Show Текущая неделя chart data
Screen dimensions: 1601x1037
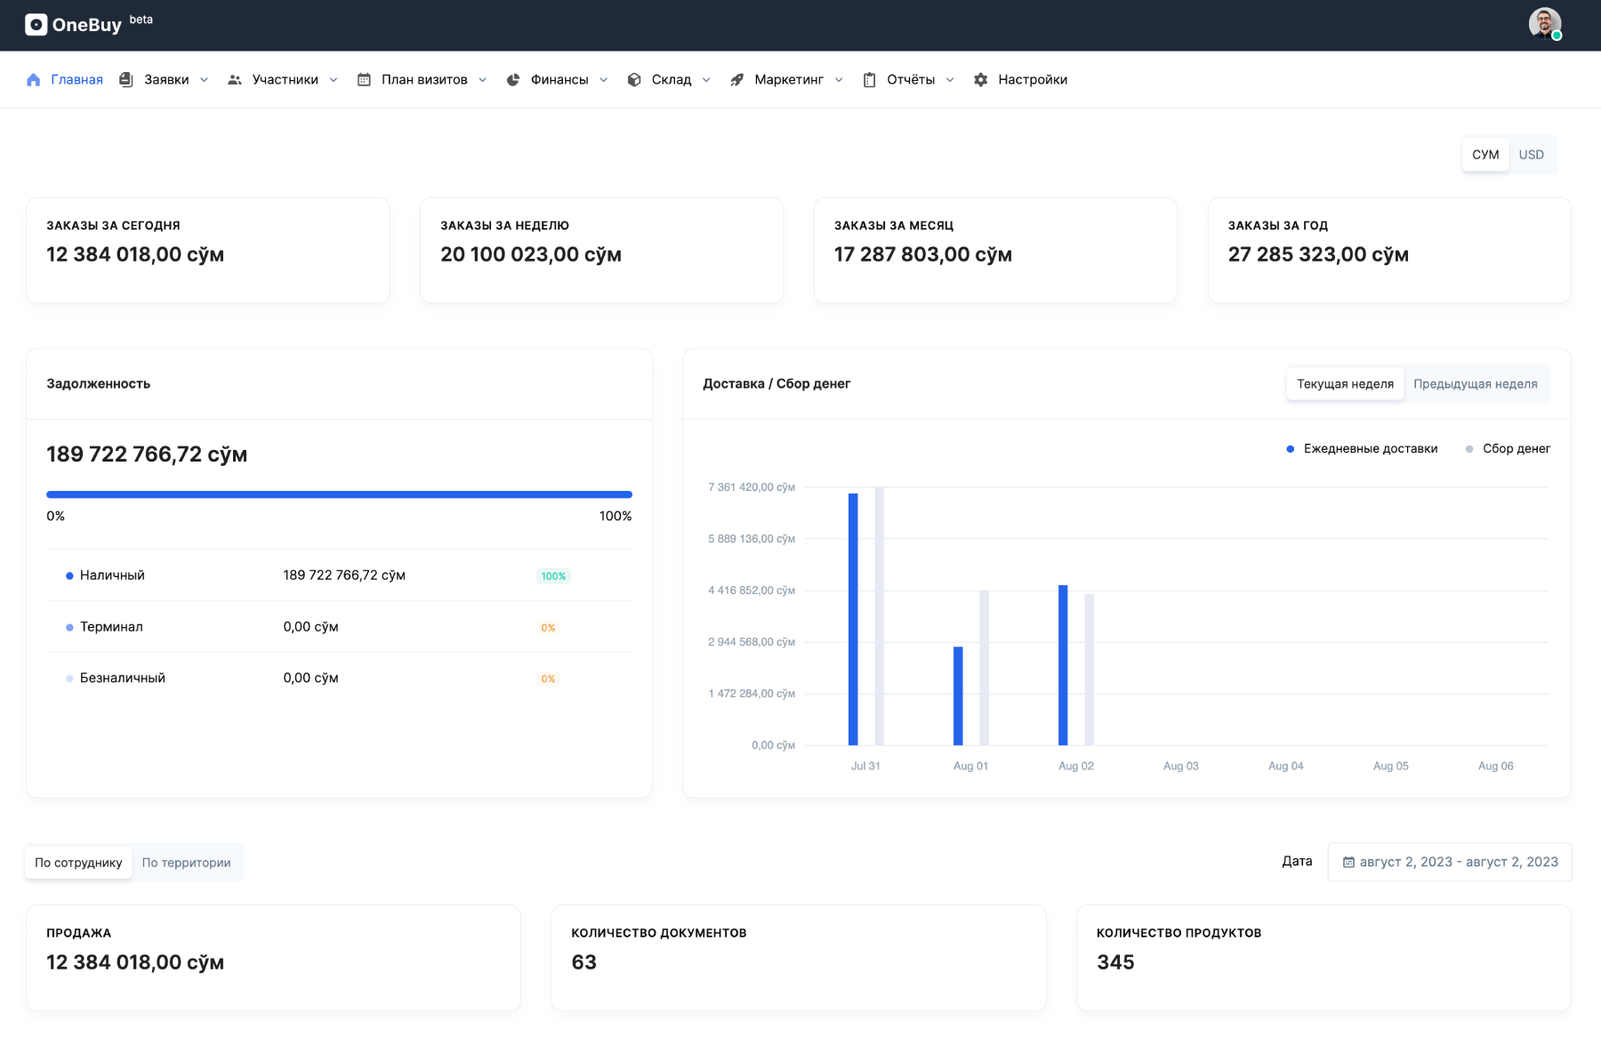1345,384
